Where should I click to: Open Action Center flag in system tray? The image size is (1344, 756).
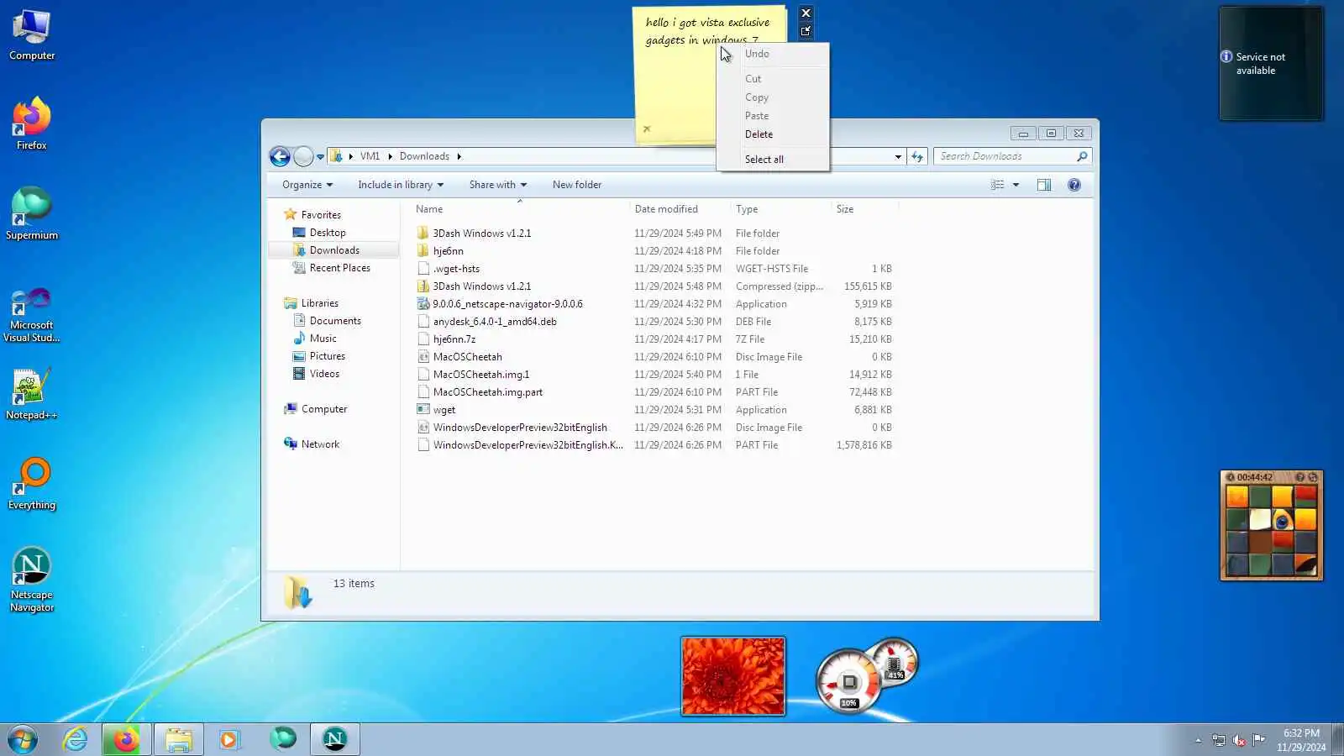(x=1258, y=740)
